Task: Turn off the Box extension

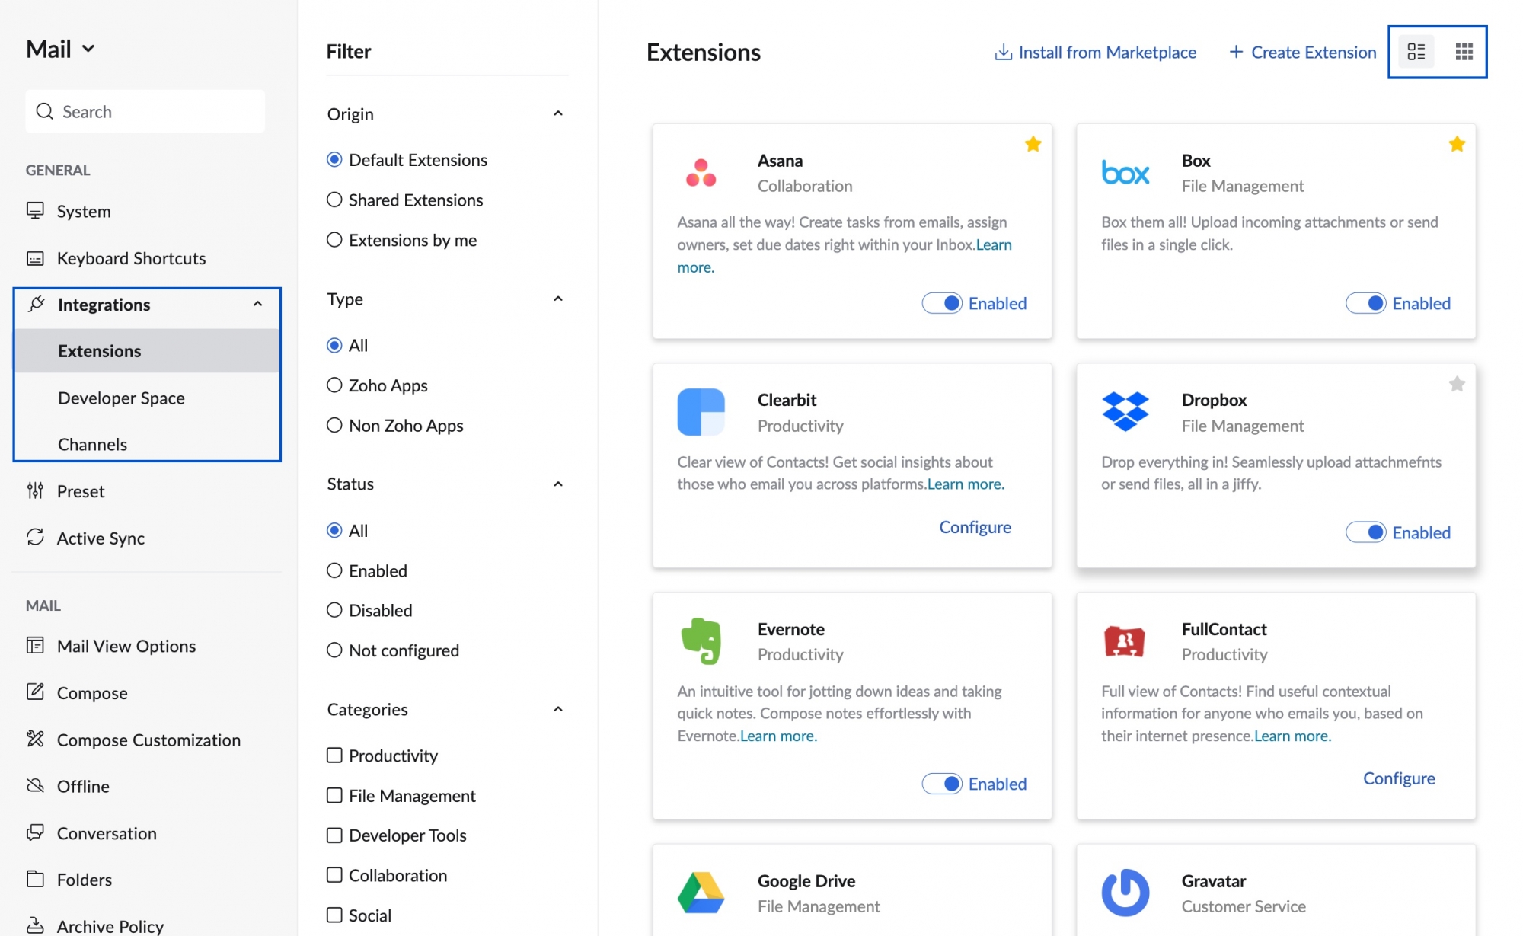Action: tap(1367, 303)
